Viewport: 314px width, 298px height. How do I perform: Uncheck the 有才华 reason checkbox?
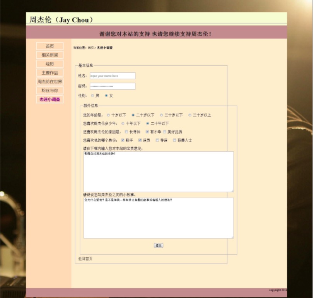click(x=147, y=132)
